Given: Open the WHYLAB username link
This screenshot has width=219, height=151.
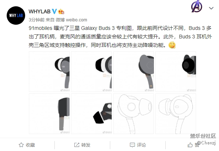Looking at the screenshot, I should [x=40, y=11].
